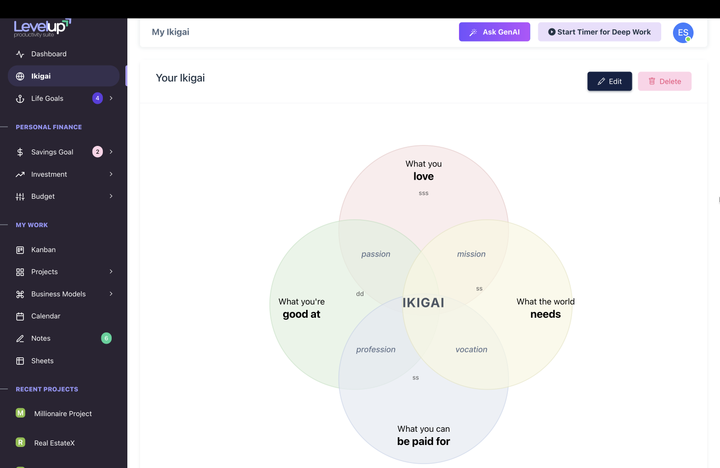The image size is (720, 468).
Task: Click the Business Models command icon
Action: 20,294
